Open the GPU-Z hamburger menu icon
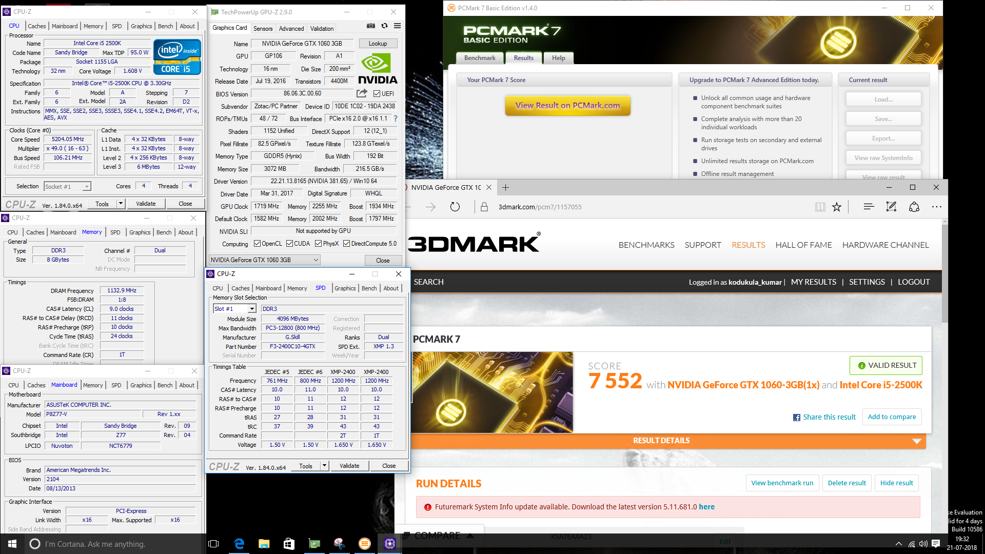The height and width of the screenshot is (554, 985). tap(397, 26)
